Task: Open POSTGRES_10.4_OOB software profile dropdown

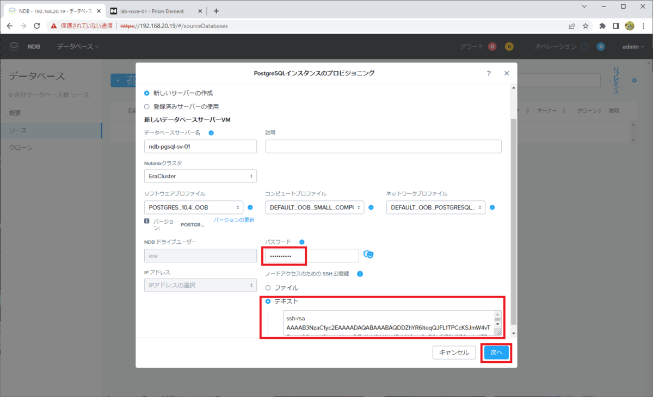Action: tap(194, 207)
